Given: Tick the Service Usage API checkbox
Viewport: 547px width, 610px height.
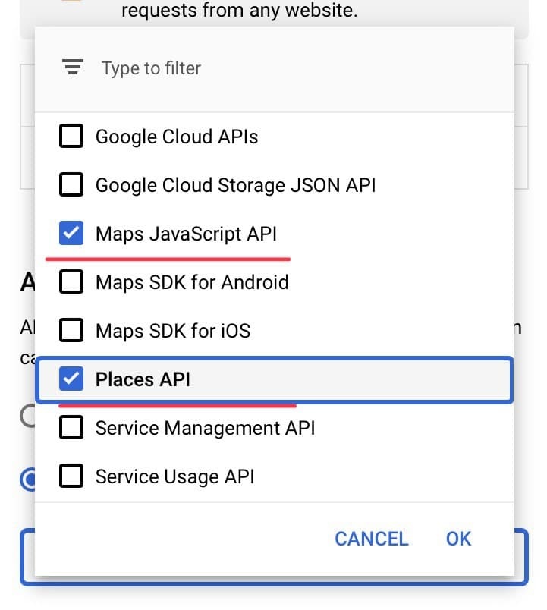Looking at the screenshot, I should point(71,476).
